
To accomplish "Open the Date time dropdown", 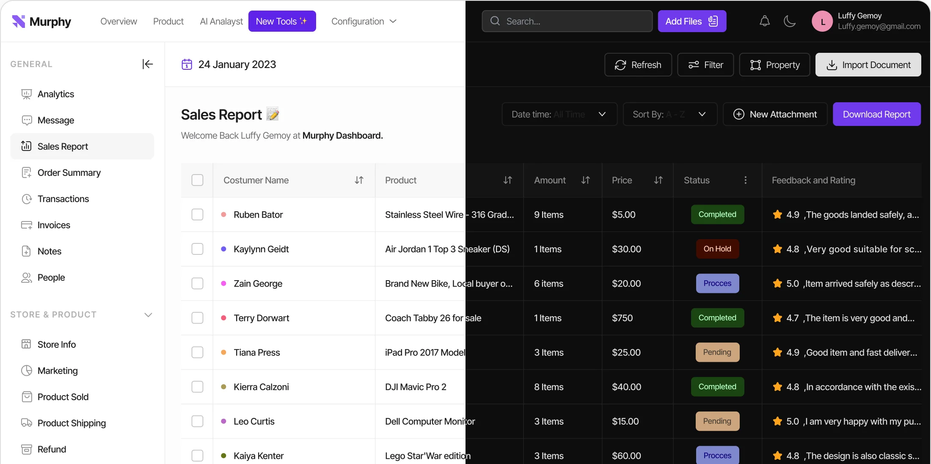I will tap(559, 115).
